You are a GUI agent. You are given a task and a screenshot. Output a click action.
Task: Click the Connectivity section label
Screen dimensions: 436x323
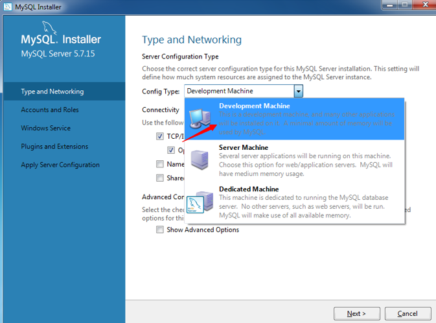click(x=161, y=110)
